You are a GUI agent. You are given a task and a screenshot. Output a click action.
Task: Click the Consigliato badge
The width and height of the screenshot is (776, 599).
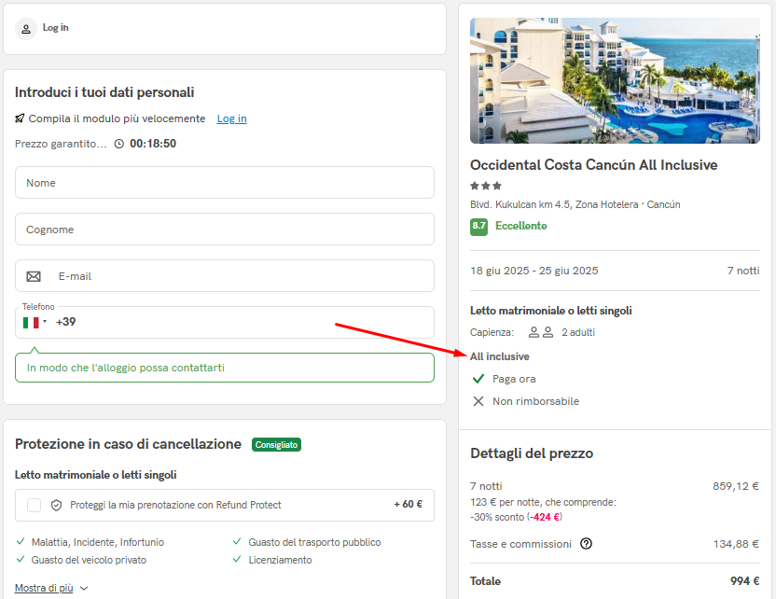point(276,444)
